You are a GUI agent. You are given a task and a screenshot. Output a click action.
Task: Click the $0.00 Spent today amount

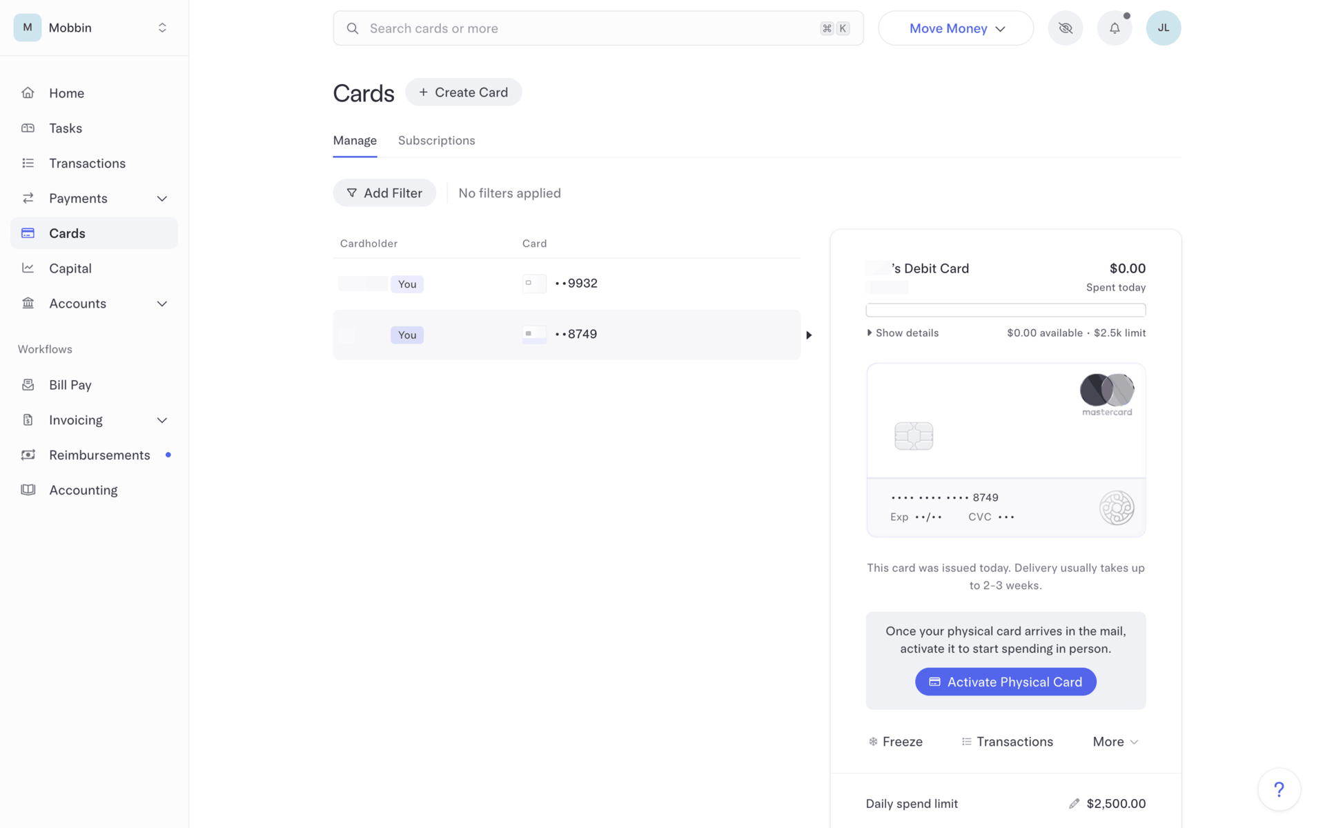tap(1128, 268)
